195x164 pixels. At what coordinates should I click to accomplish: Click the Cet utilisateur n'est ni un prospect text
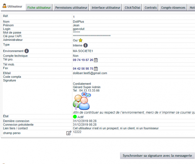[116, 128]
